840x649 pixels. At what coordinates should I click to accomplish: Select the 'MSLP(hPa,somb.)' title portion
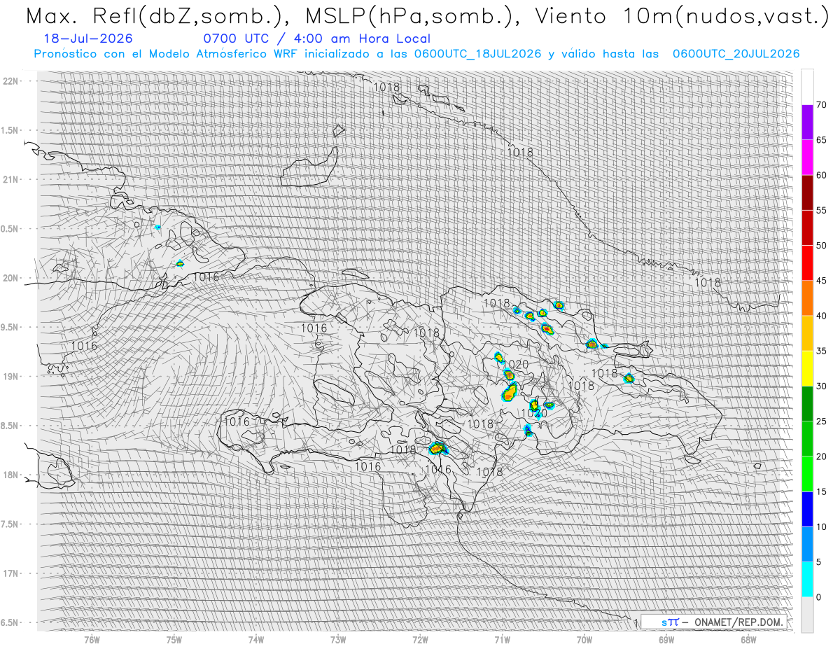416,17
